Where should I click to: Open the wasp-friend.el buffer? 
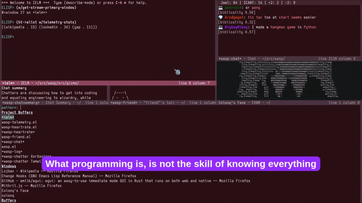pos(16,137)
